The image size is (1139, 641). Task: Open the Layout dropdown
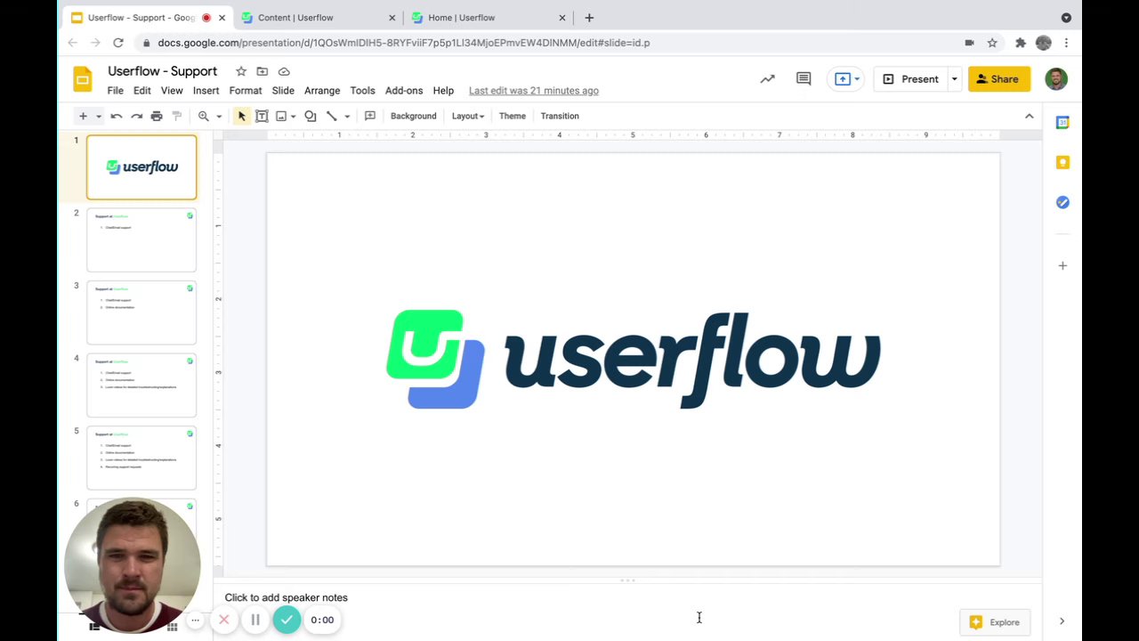click(x=467, y=116)
